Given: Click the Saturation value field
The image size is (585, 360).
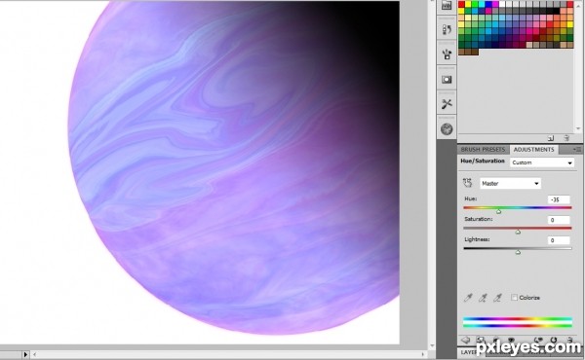Looking at the screenshot, I should (559, 220).
